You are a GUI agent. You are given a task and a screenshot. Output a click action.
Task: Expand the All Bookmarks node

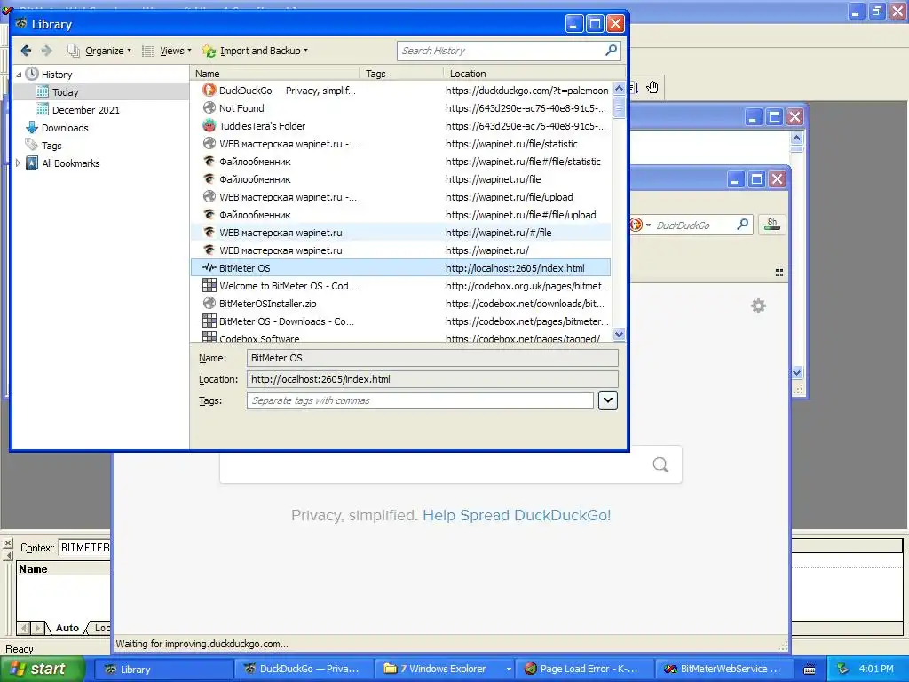tap(18, 163)
